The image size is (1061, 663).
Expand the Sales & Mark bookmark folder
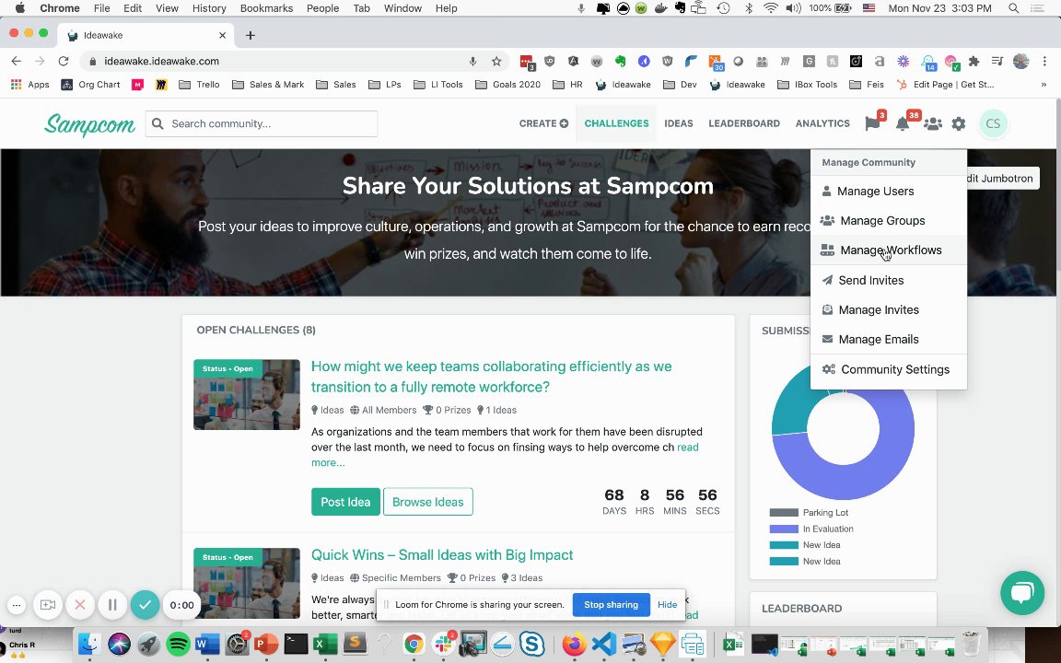(268, 85)
